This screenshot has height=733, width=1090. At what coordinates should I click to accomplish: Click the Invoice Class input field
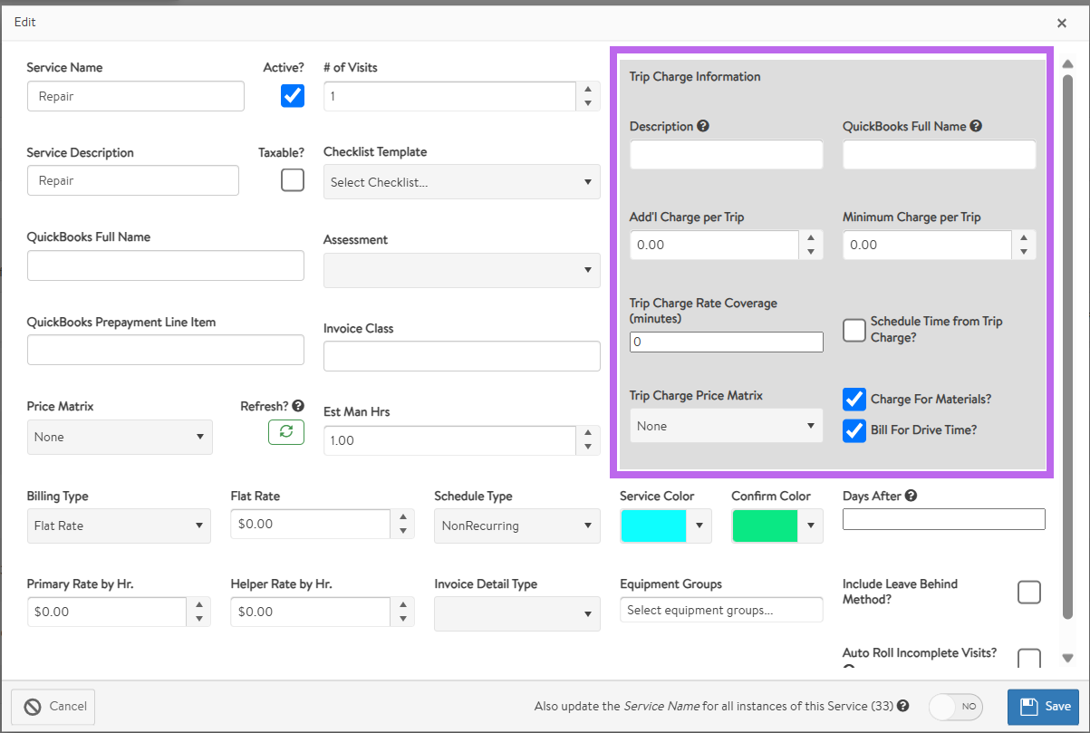point(461,356)
